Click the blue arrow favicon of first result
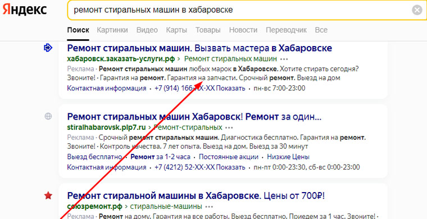427x219 pixels. [x=48, y=48]
